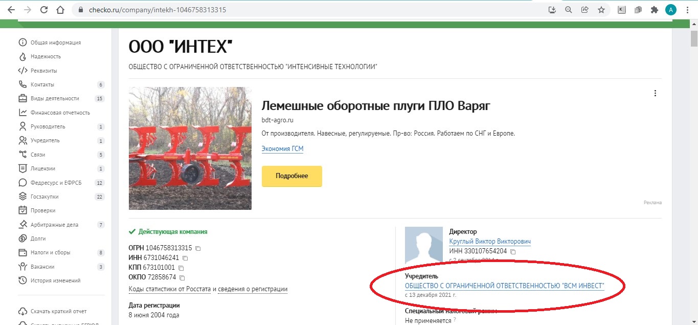
Task: Open Коды статистики от Росстата link
Action: coord(170,289)
